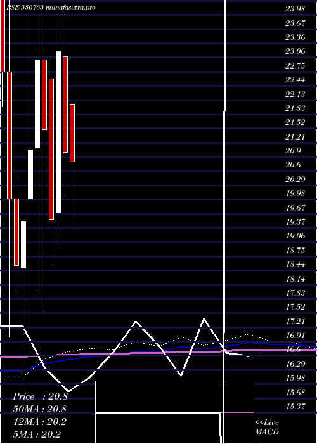The width and height of the screenshot is (317, 444).
Task: Click the 21.83 price axis label
Action: (x=295, y=108)
